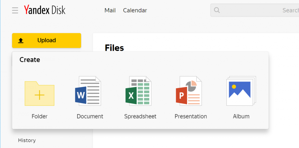This screenshot has height=148, width=299.
Task: Open Mail from the top bar
Action: [110, 10]
